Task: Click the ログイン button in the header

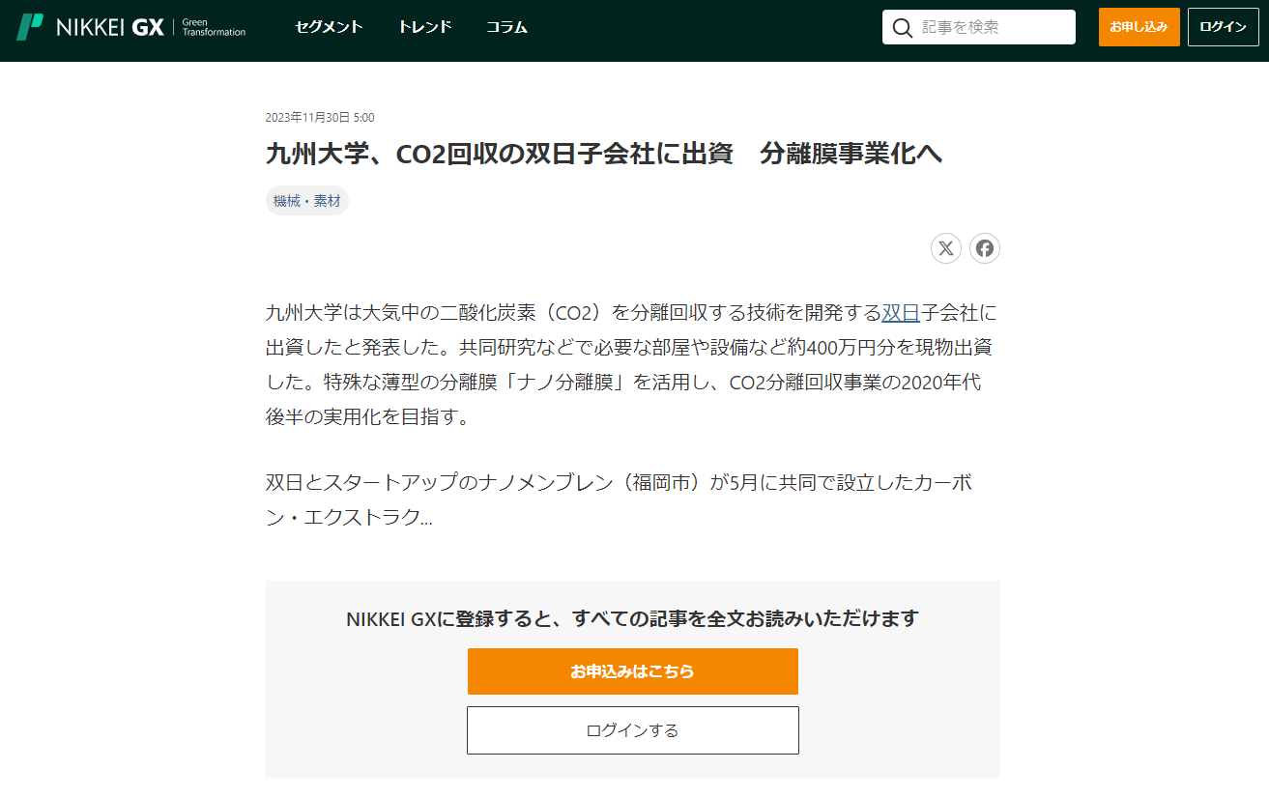Action: [1223, 27]
